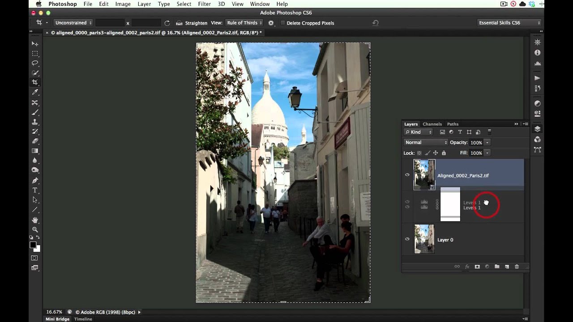Select the Pen tool
573x322 pixels.
point(35,180)
